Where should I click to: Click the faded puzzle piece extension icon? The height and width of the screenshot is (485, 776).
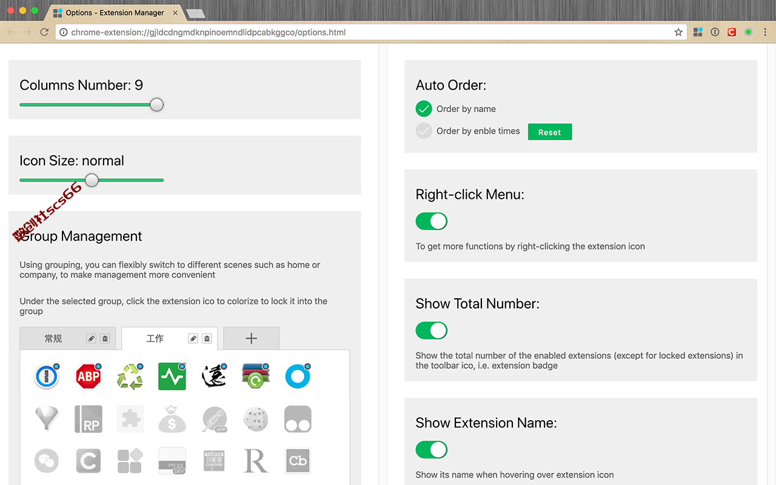[x=130, y=419]
